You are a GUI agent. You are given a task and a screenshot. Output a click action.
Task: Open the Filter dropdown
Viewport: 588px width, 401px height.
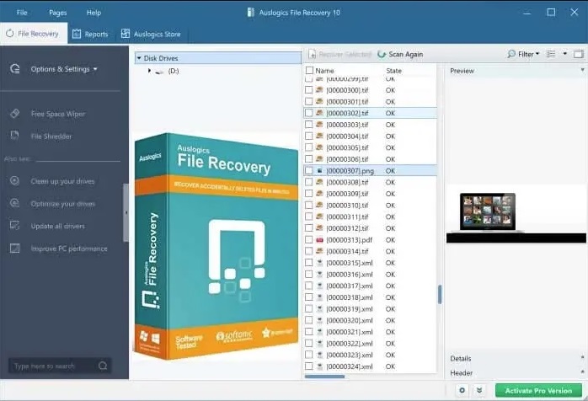pos(524,54)
